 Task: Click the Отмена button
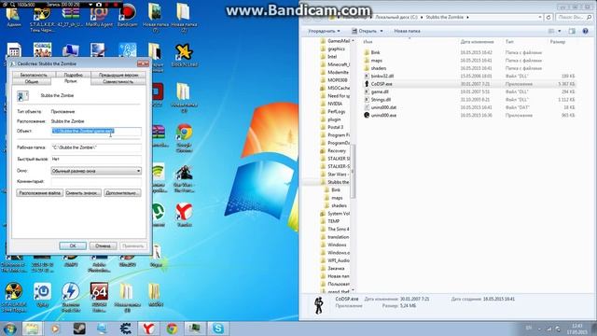103,245
